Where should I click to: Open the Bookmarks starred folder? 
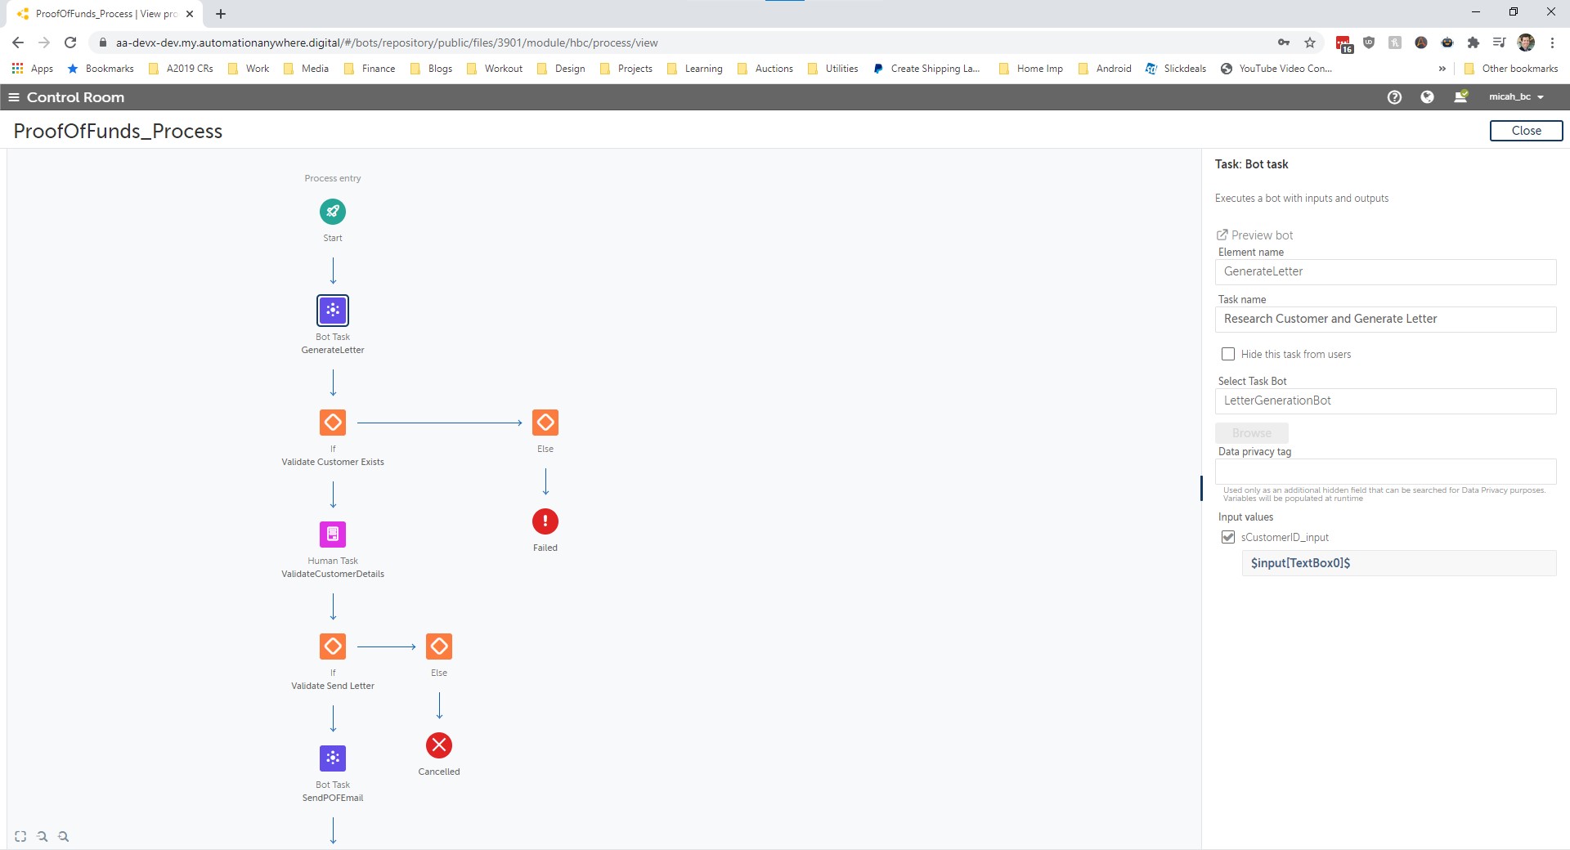[101, 69]
